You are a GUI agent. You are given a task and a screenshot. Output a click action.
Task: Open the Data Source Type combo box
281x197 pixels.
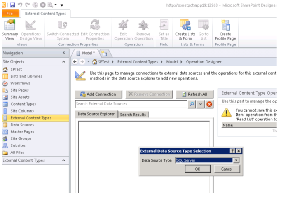tap(207, 160)
